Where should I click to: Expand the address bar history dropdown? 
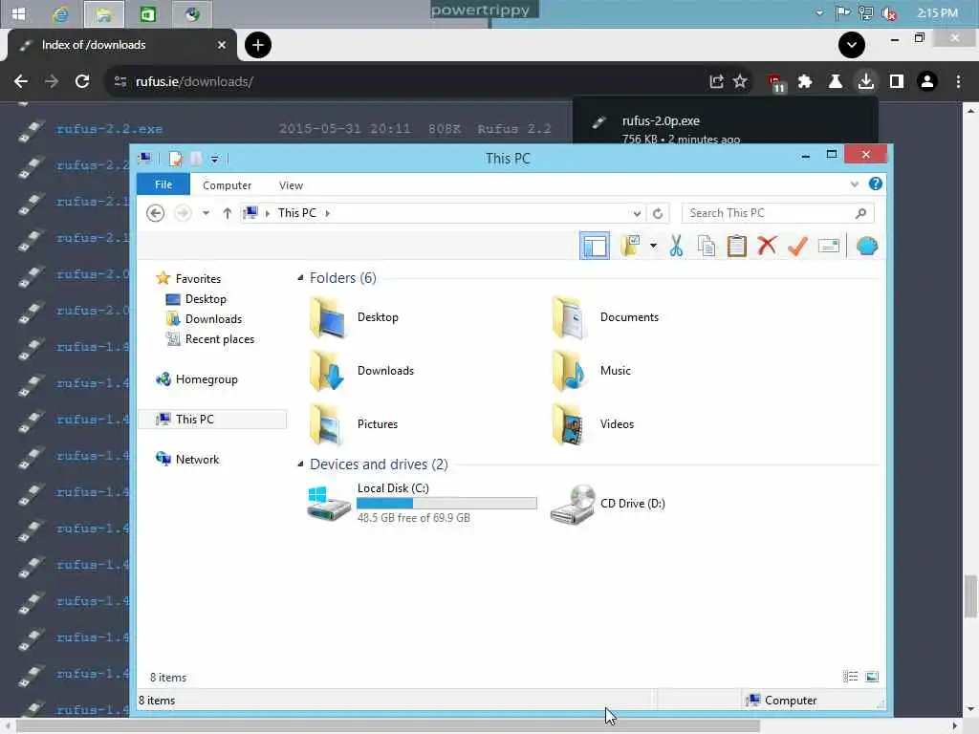(637, 213)
